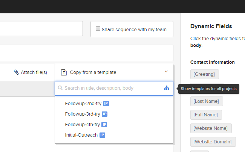Focus the template search input field
Image resolution: width=245 pixels, height=152 pixels.
click(111, 88)
